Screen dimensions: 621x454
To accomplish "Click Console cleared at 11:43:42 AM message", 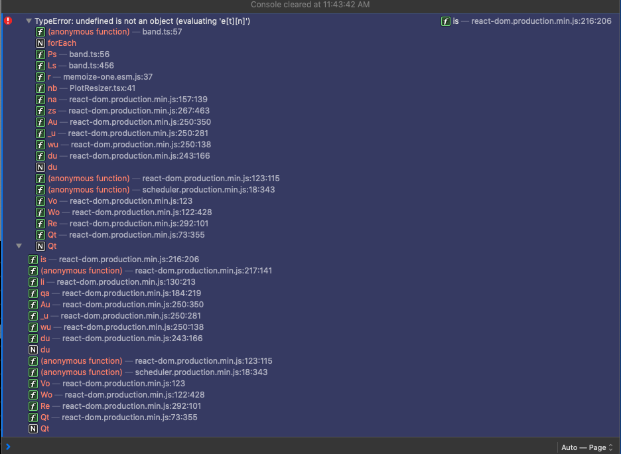I will (310, 5).
